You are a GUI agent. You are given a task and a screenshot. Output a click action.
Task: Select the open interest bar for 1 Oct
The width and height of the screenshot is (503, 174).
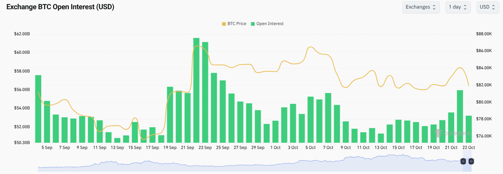275,131
